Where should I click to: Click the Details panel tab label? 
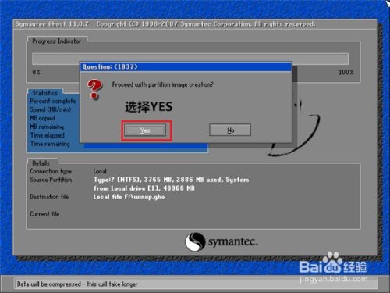tap(41, 163)
